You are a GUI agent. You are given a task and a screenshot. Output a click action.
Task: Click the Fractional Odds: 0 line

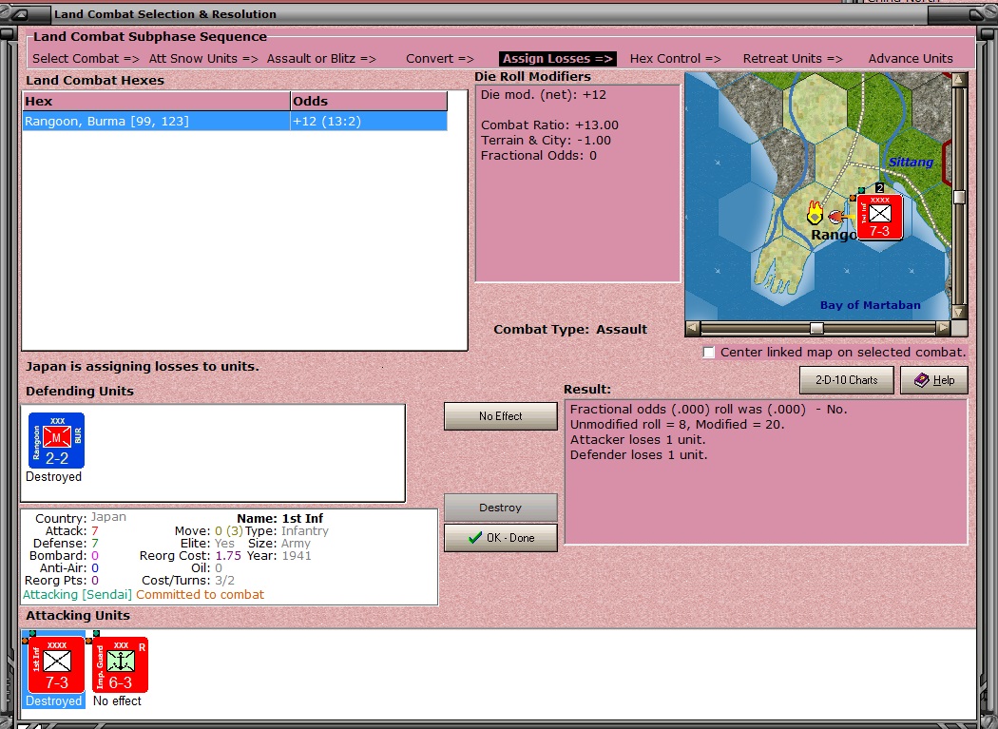[539, 156]
